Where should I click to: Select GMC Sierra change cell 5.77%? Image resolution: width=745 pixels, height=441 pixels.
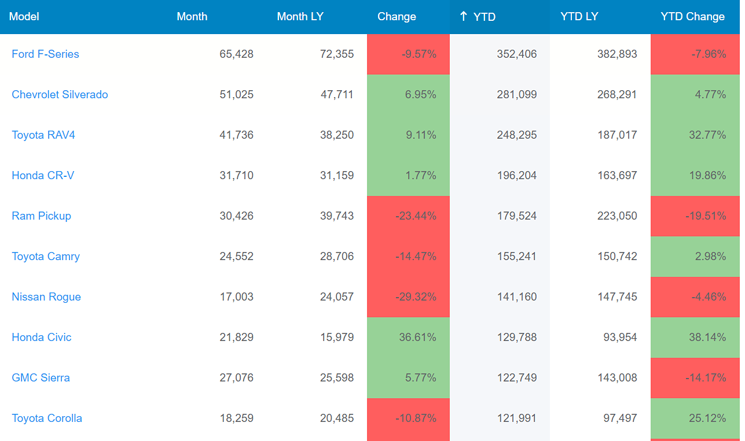[408, 378]
